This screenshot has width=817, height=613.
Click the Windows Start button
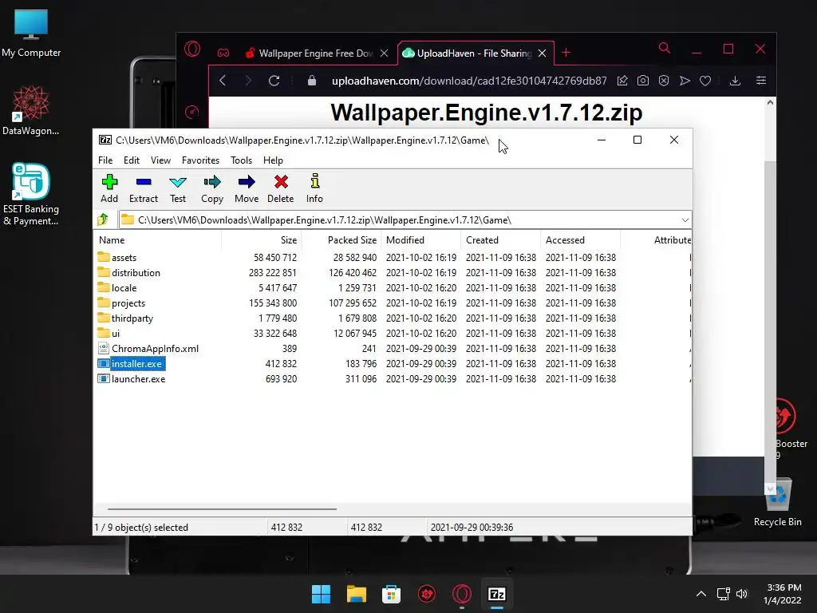[321, 594]
